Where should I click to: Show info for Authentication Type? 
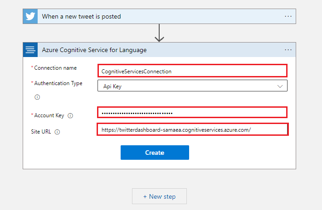37,97
